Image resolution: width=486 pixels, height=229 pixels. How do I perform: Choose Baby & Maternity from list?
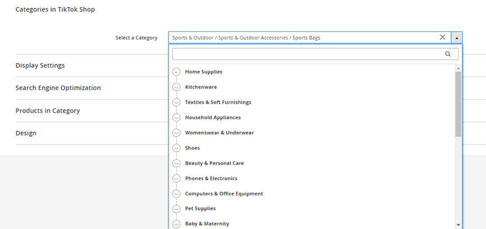click(x=207, y=224)
